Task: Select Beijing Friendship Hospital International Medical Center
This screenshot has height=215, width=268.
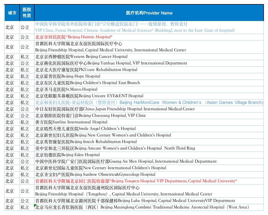Action: coord(149,47)
